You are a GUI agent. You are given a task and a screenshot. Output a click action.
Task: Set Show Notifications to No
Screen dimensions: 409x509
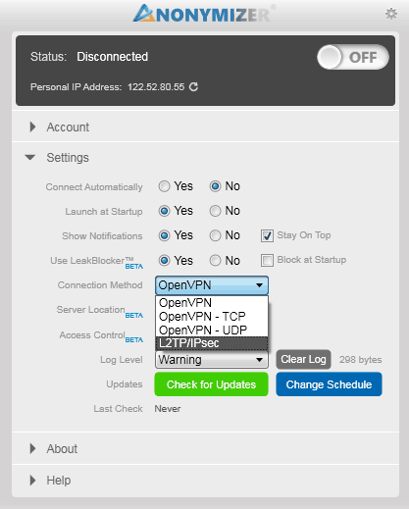coord(215,235)
